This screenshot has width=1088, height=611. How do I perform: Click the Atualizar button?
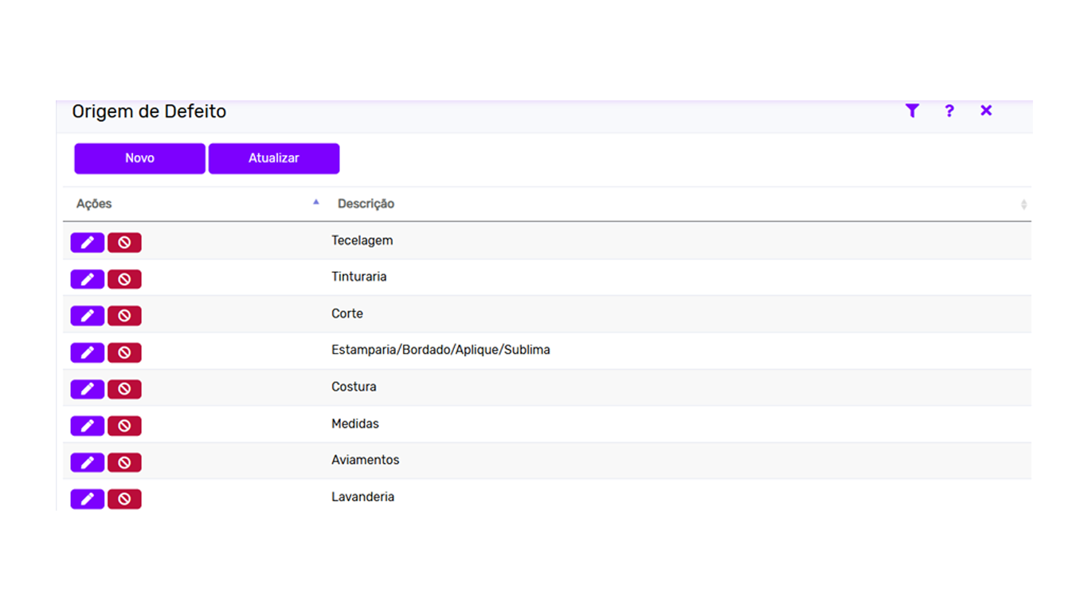[274, 158]
